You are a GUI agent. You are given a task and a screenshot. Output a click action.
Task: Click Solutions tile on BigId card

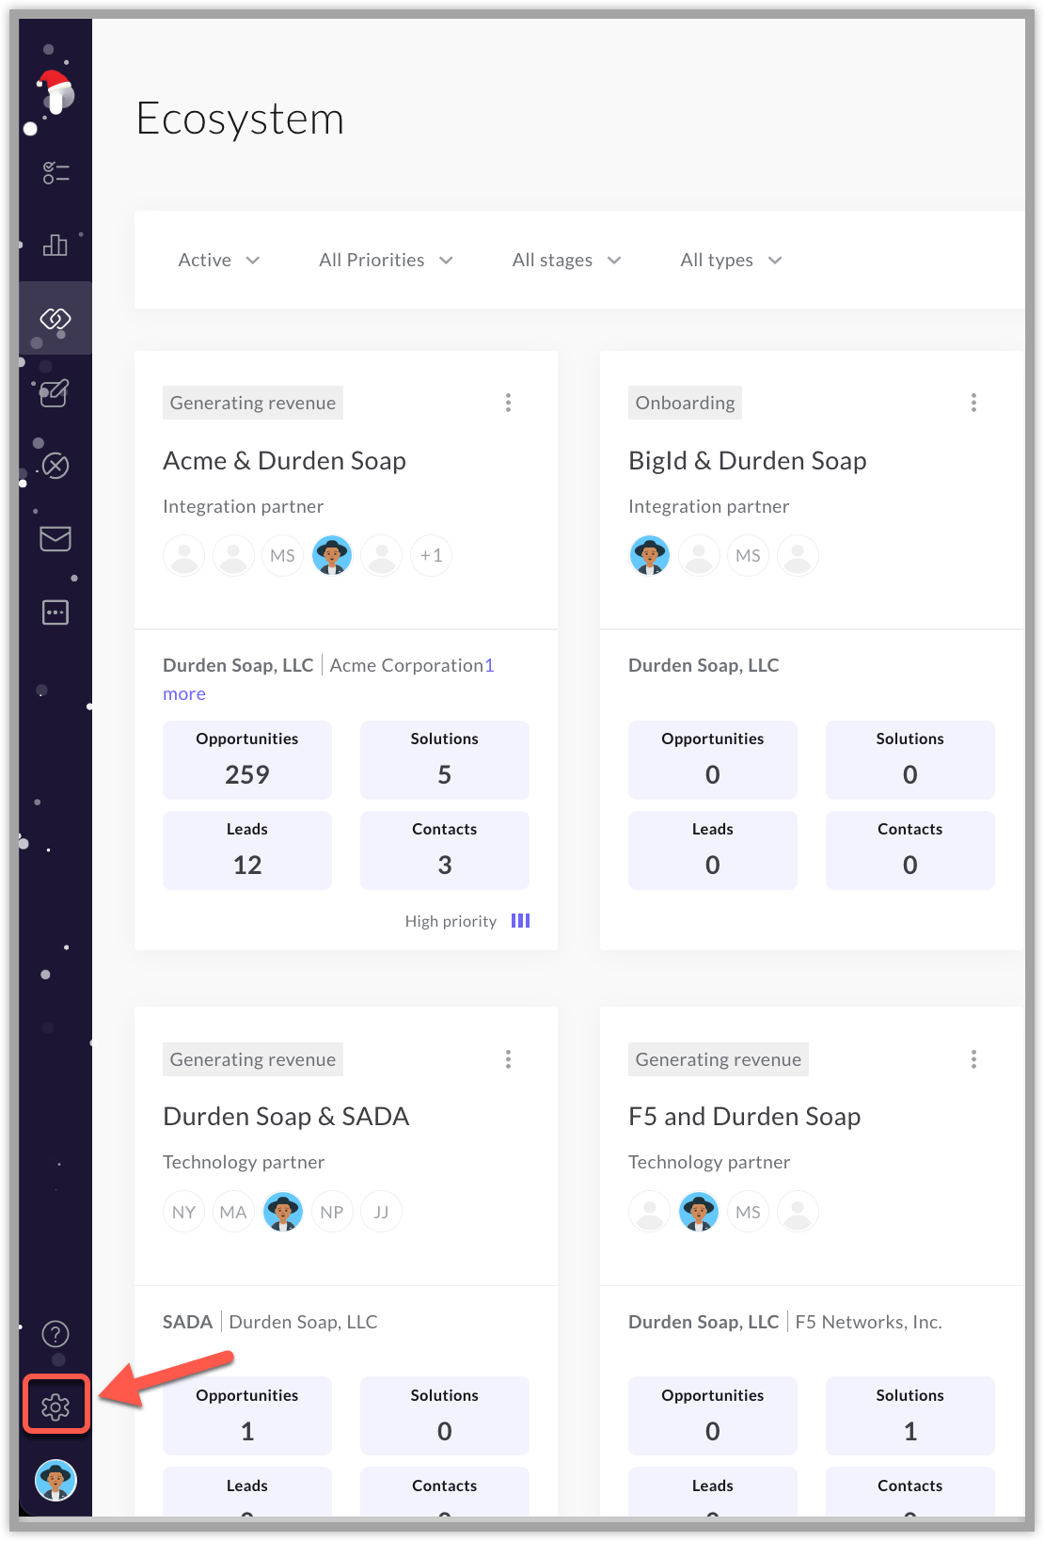(x=910, y=760)
